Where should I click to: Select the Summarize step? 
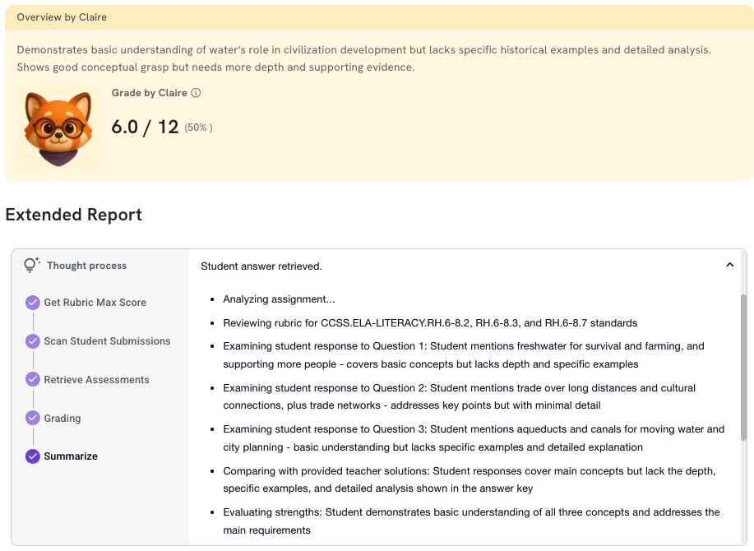tap(71, 456)
